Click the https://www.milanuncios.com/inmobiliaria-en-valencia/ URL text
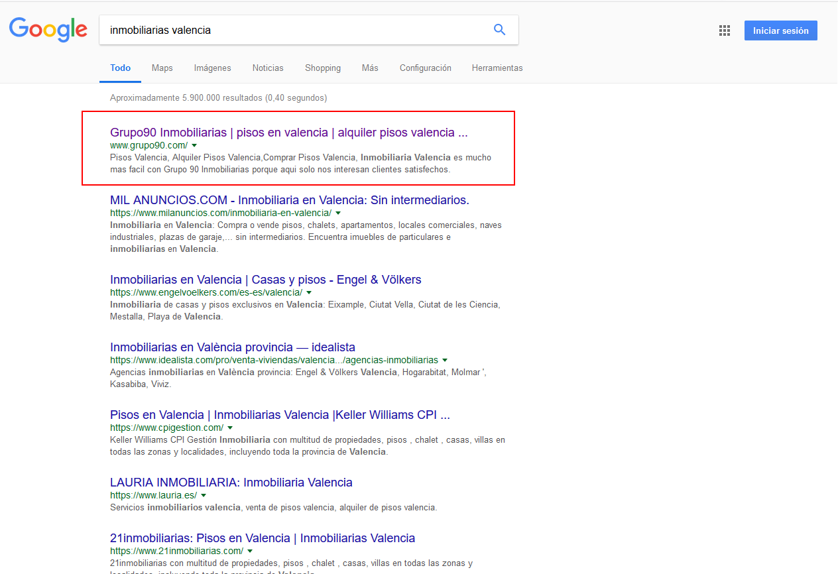The image size is (838, 574). click(221, 213)
